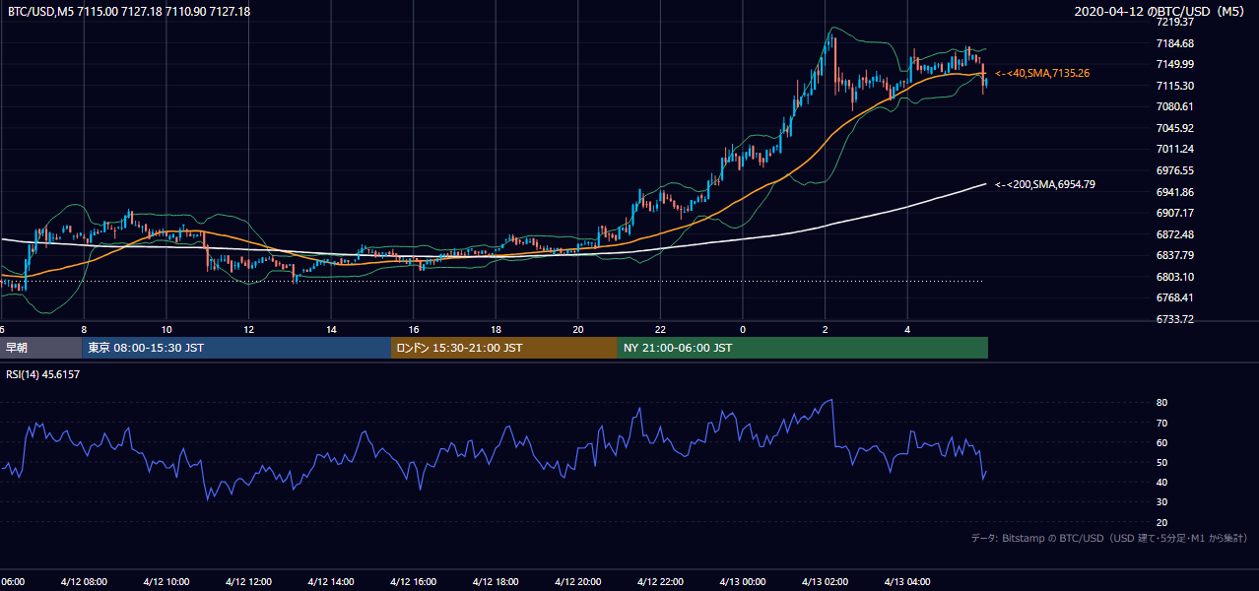Click hour label 12 under price chart
The height and width of the screenshot is (591, 1259).
pyautogui.click(x=249, y=329)
